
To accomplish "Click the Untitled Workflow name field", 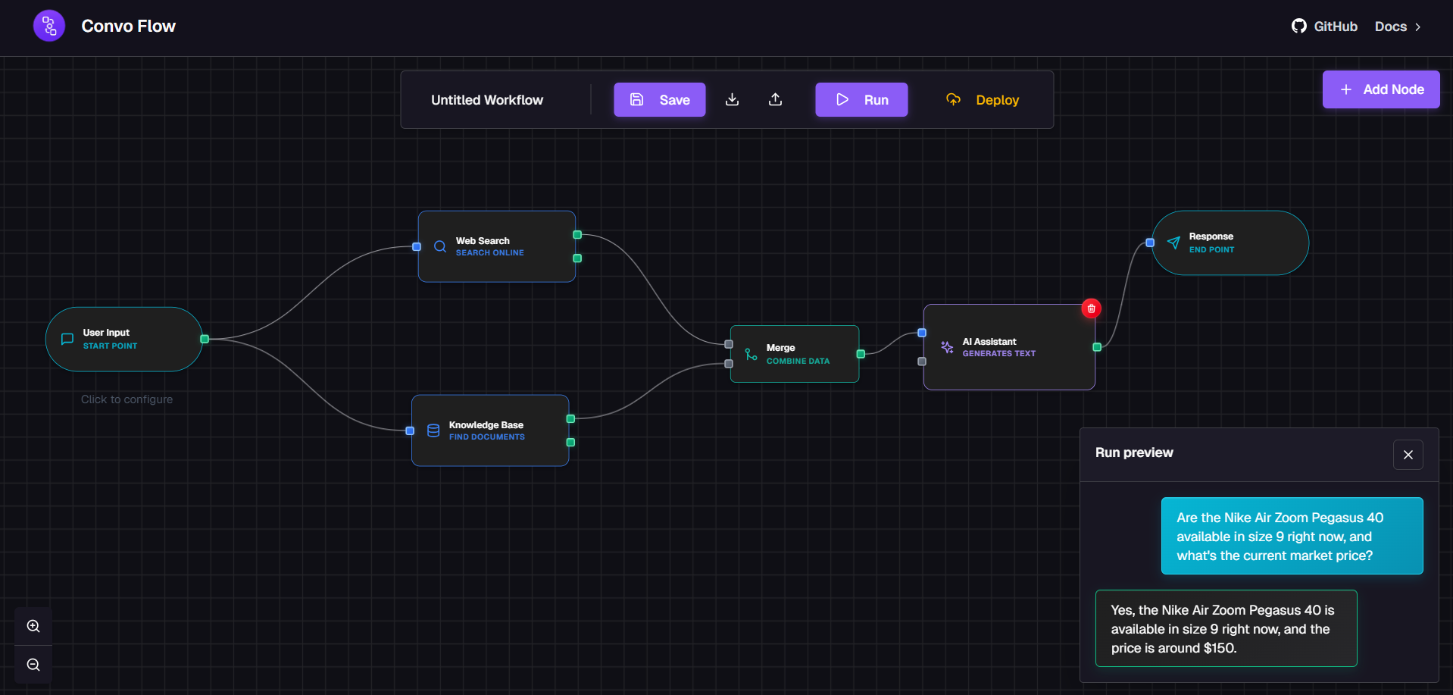I will click(487, 99).
